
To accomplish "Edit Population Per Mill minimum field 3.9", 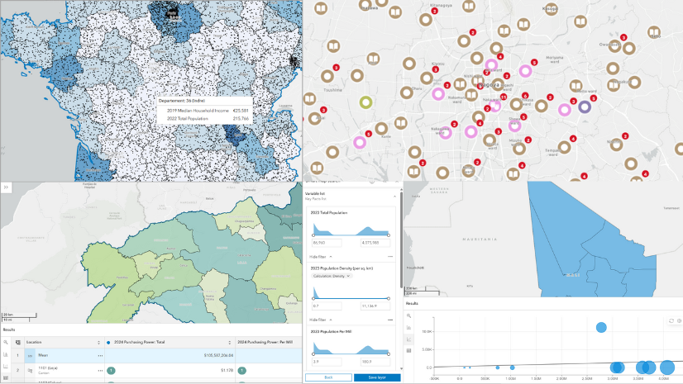I will [327, 362].
